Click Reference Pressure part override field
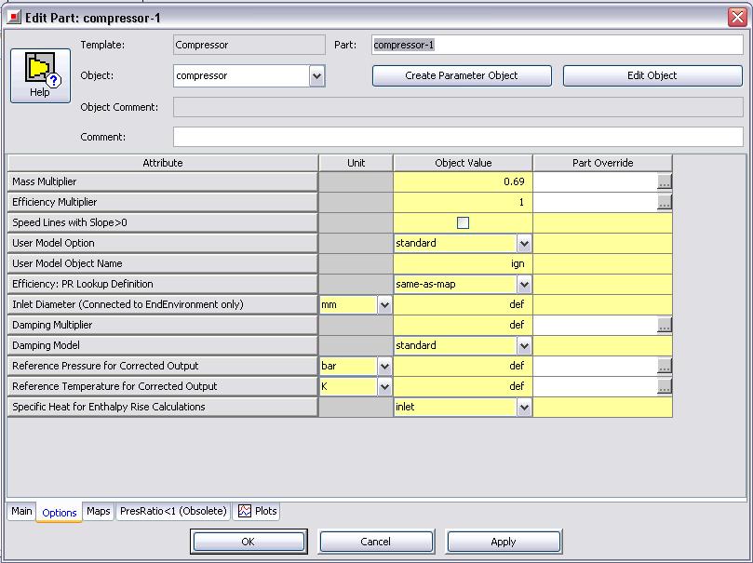The image size is (753, 563). click(595, 366)
